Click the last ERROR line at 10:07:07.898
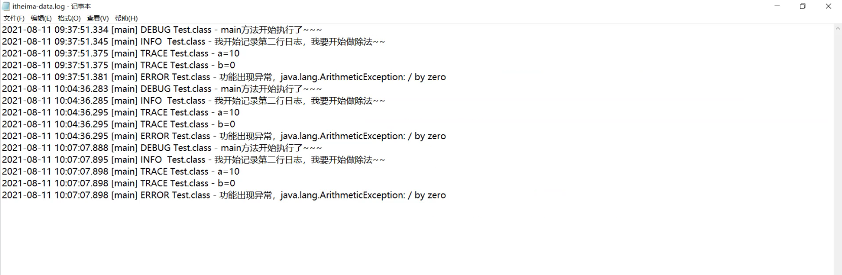This screenshot has width=842, height=275. click(x=224, y=195)
